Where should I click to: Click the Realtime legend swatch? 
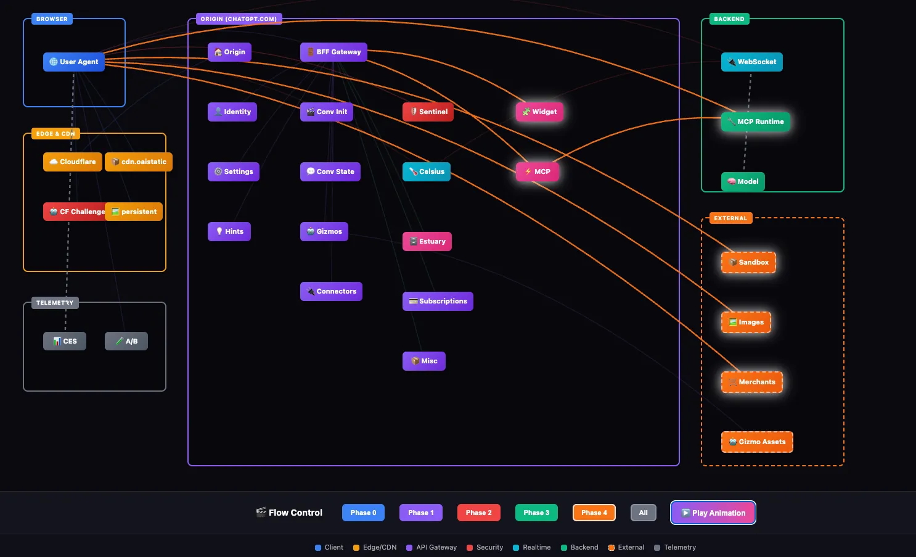[x=516, y=547]
